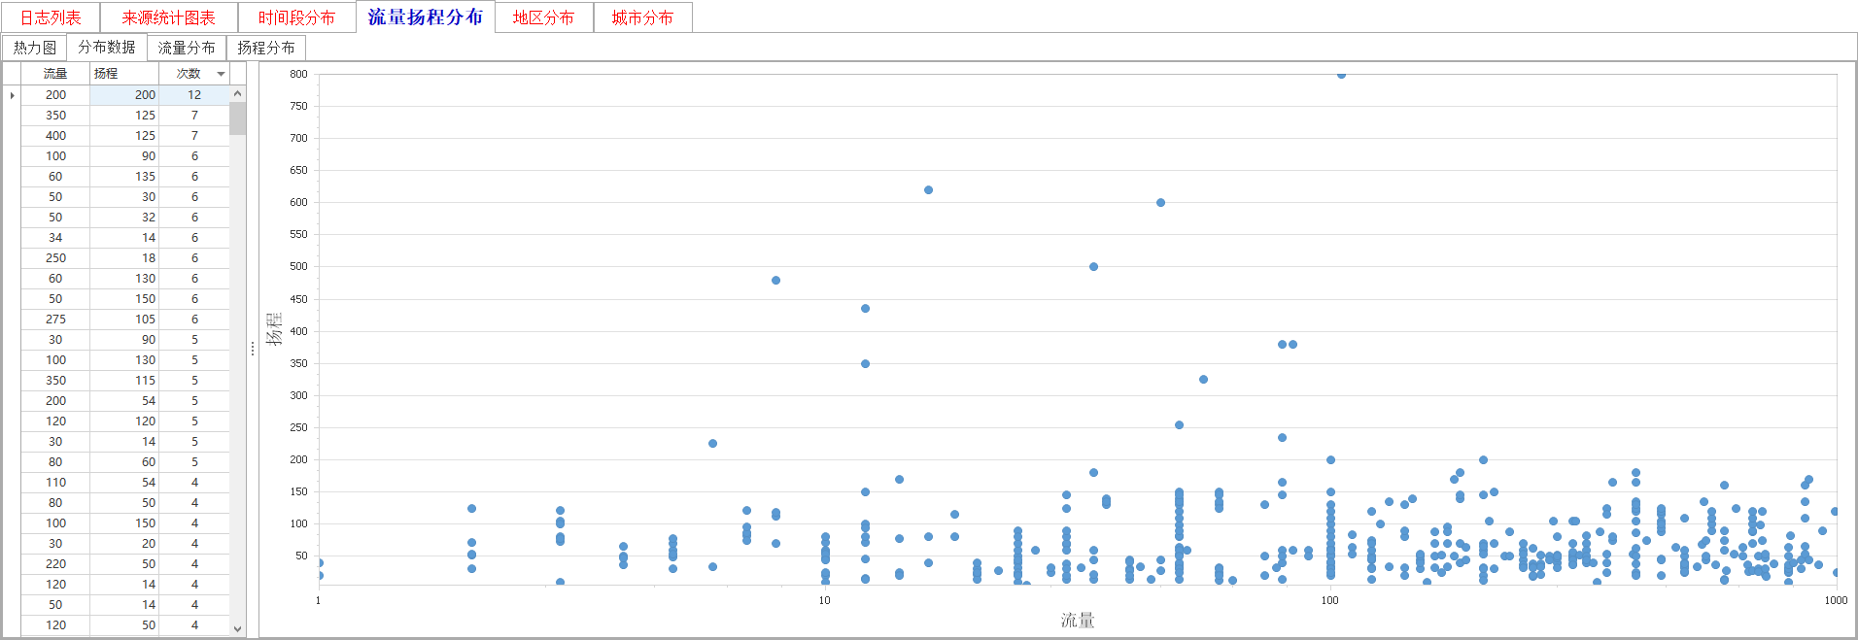The width and height of the screenshot is (1858, 640).
Task: Select the row with 流量 275 扬程 105
Action: [125, 320]
